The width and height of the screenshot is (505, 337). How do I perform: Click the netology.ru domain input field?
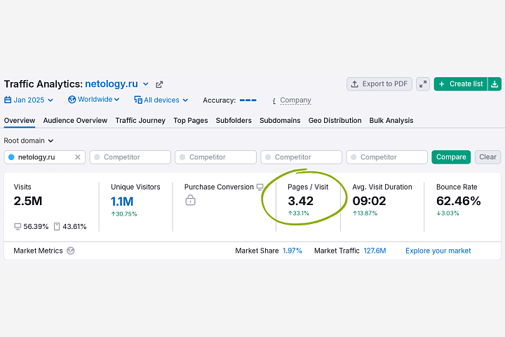pos(44,157)
